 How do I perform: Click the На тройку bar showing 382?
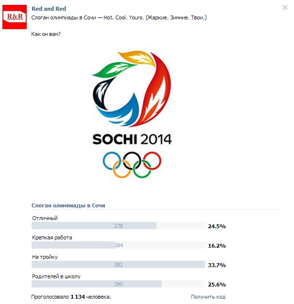pos(118,265)
